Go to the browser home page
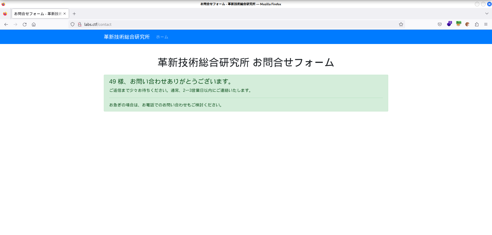The image size is (492, 235). click(x=34, y=24)
